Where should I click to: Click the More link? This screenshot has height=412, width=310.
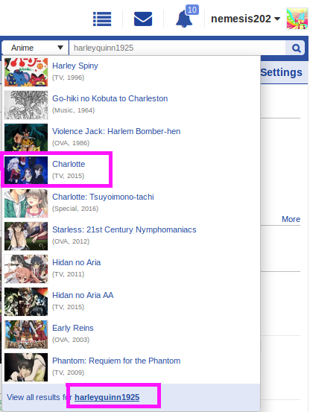tap(291, 219)
